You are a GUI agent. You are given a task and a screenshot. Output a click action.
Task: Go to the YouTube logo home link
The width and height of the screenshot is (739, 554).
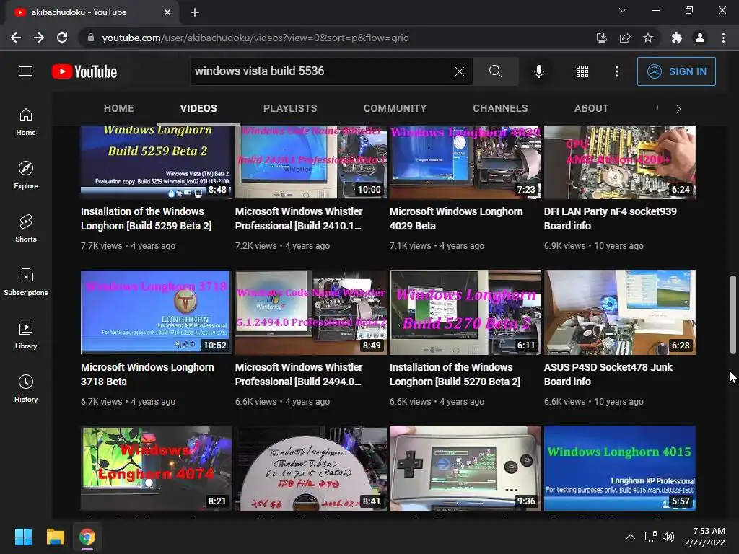(x=84, y=71)
